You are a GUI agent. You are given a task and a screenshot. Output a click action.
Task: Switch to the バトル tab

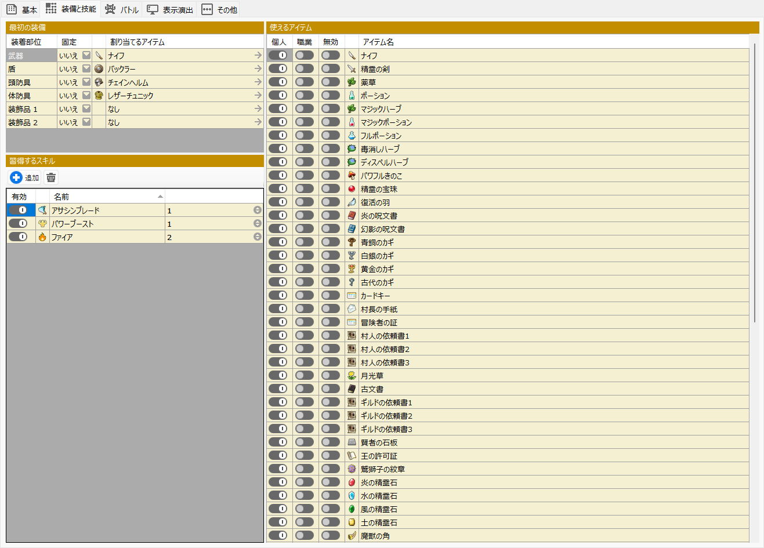click(x=122, y=9)
